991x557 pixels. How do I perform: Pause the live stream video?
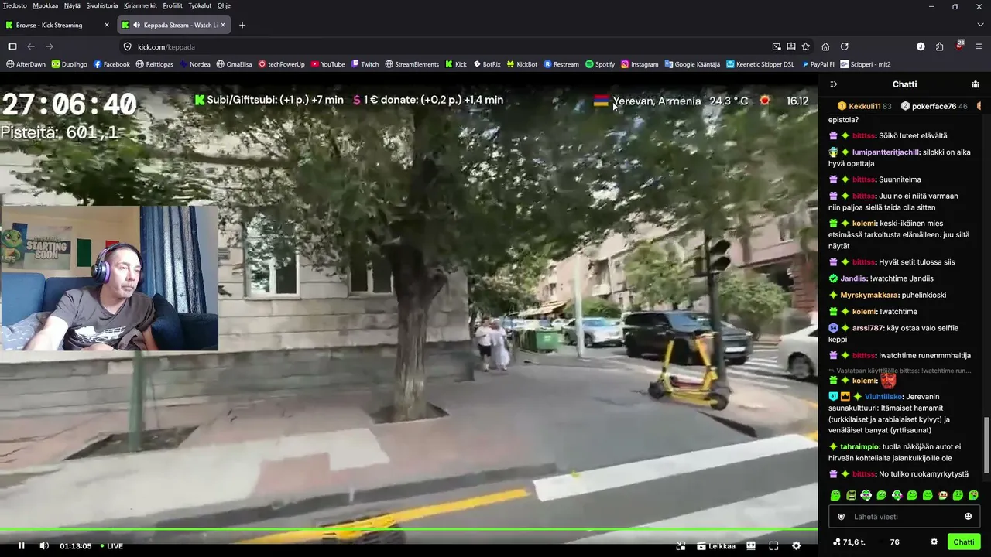click(22, 546)
